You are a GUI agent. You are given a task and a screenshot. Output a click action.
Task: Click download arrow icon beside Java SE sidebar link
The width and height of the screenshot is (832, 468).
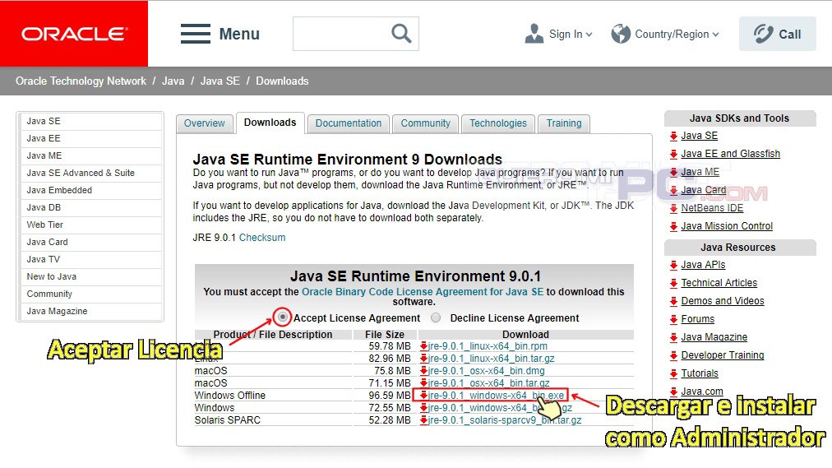pyautogui.click(x=673, y=136)
